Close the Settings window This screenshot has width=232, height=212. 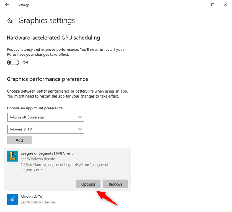(x=225, y=5)
